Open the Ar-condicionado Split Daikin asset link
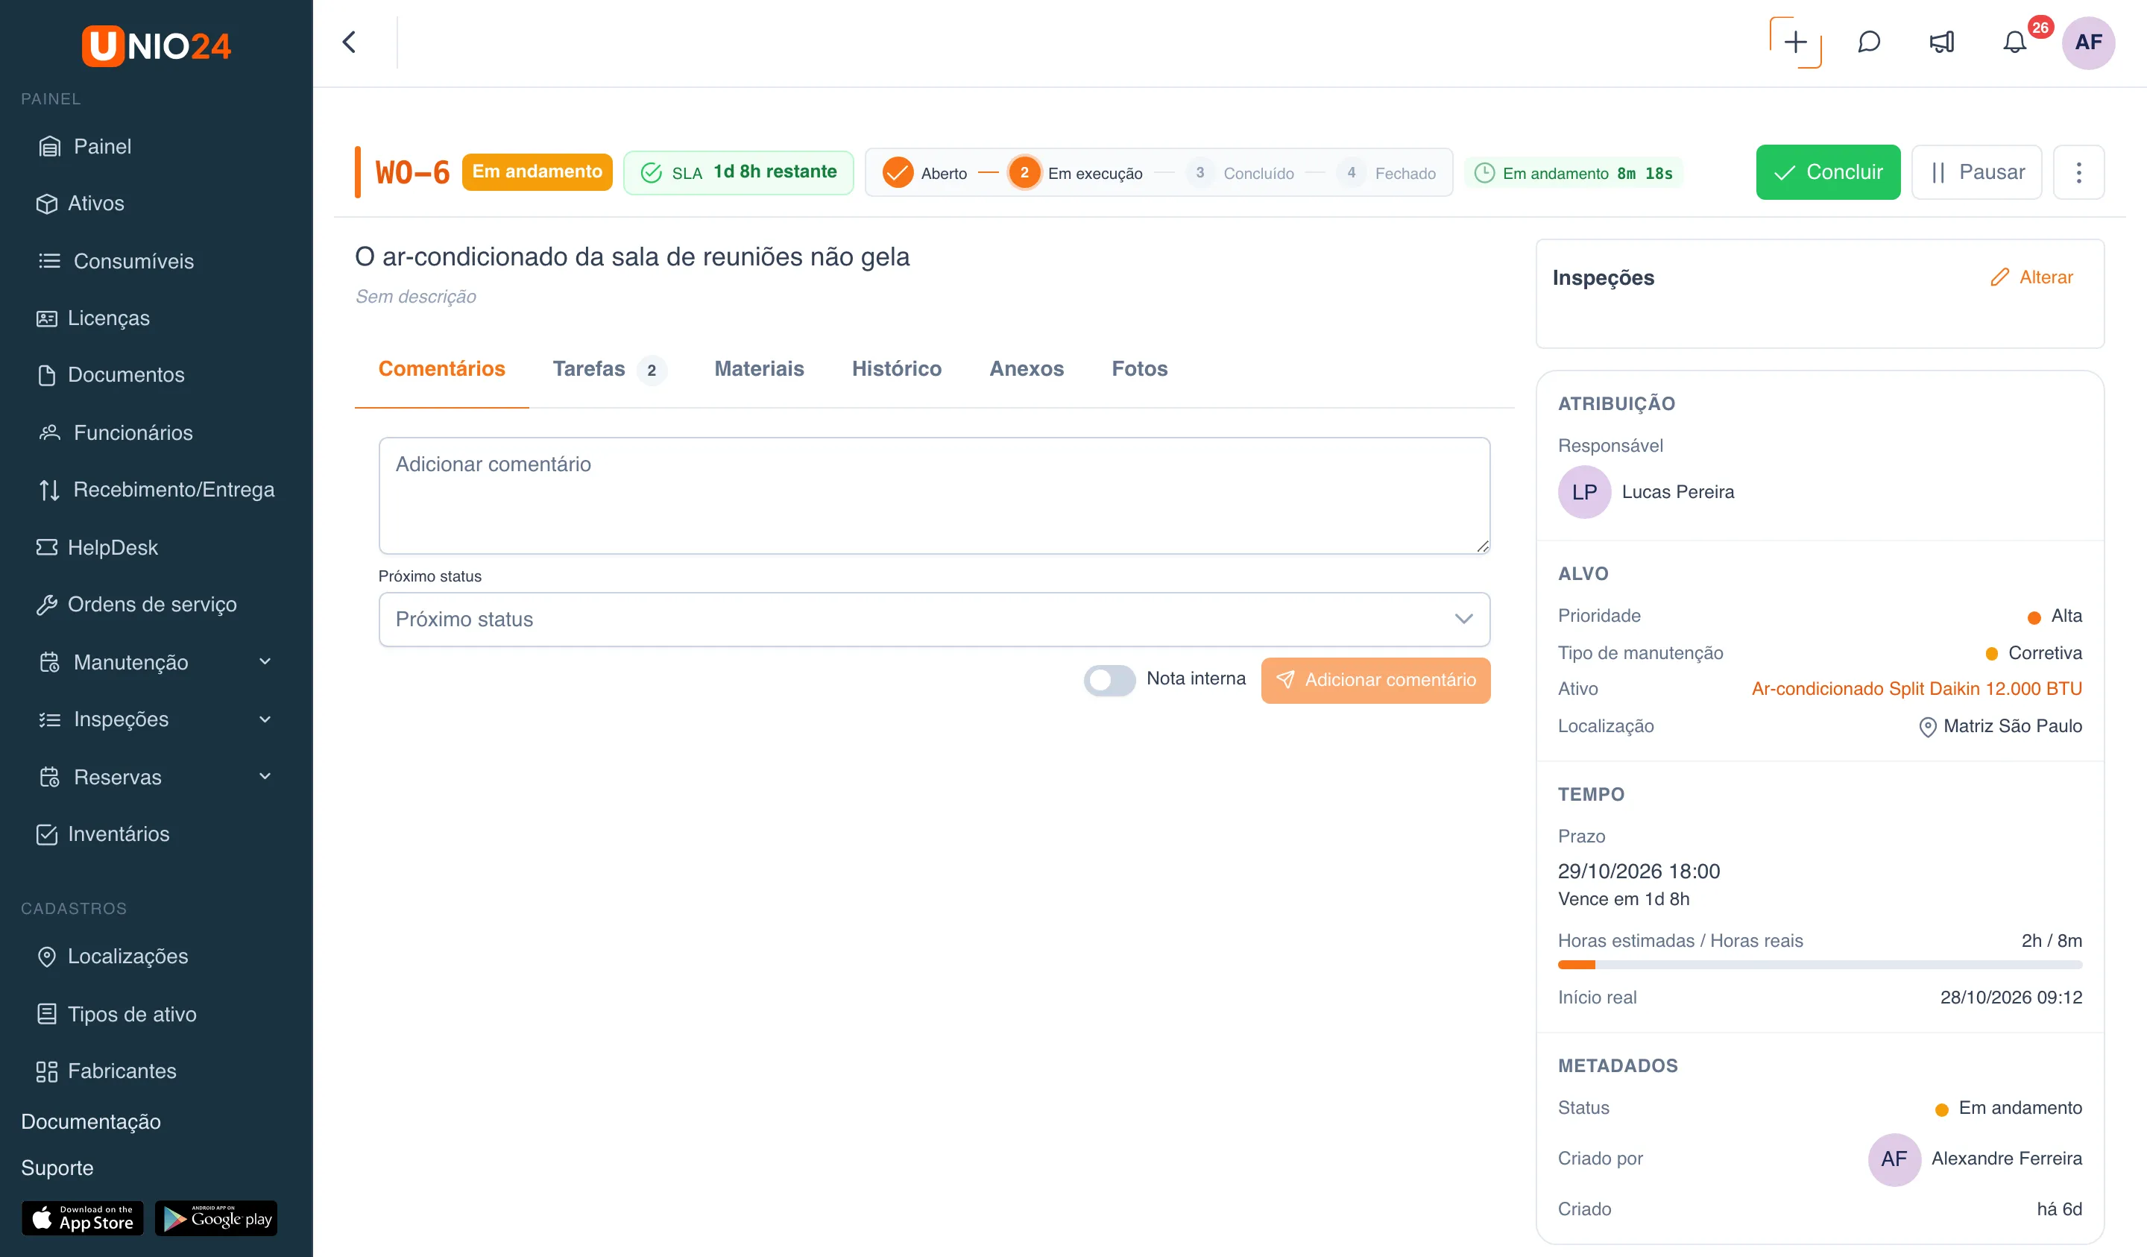 pyautogui.click(x=1916, y=689)
